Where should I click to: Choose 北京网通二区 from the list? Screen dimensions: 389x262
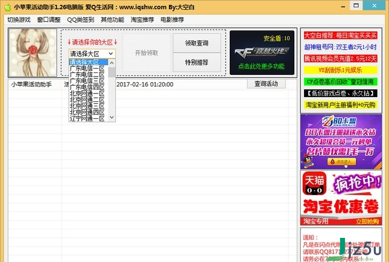(88, 100)
